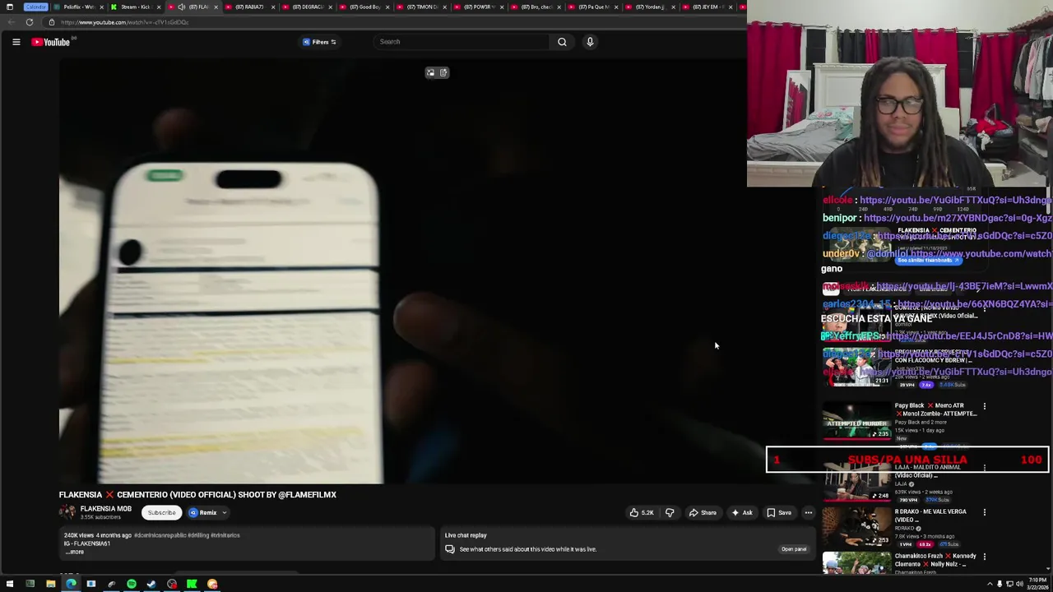Dislike the video with thumbs down
The image size is (1053, 592).
tap(670, 512)
